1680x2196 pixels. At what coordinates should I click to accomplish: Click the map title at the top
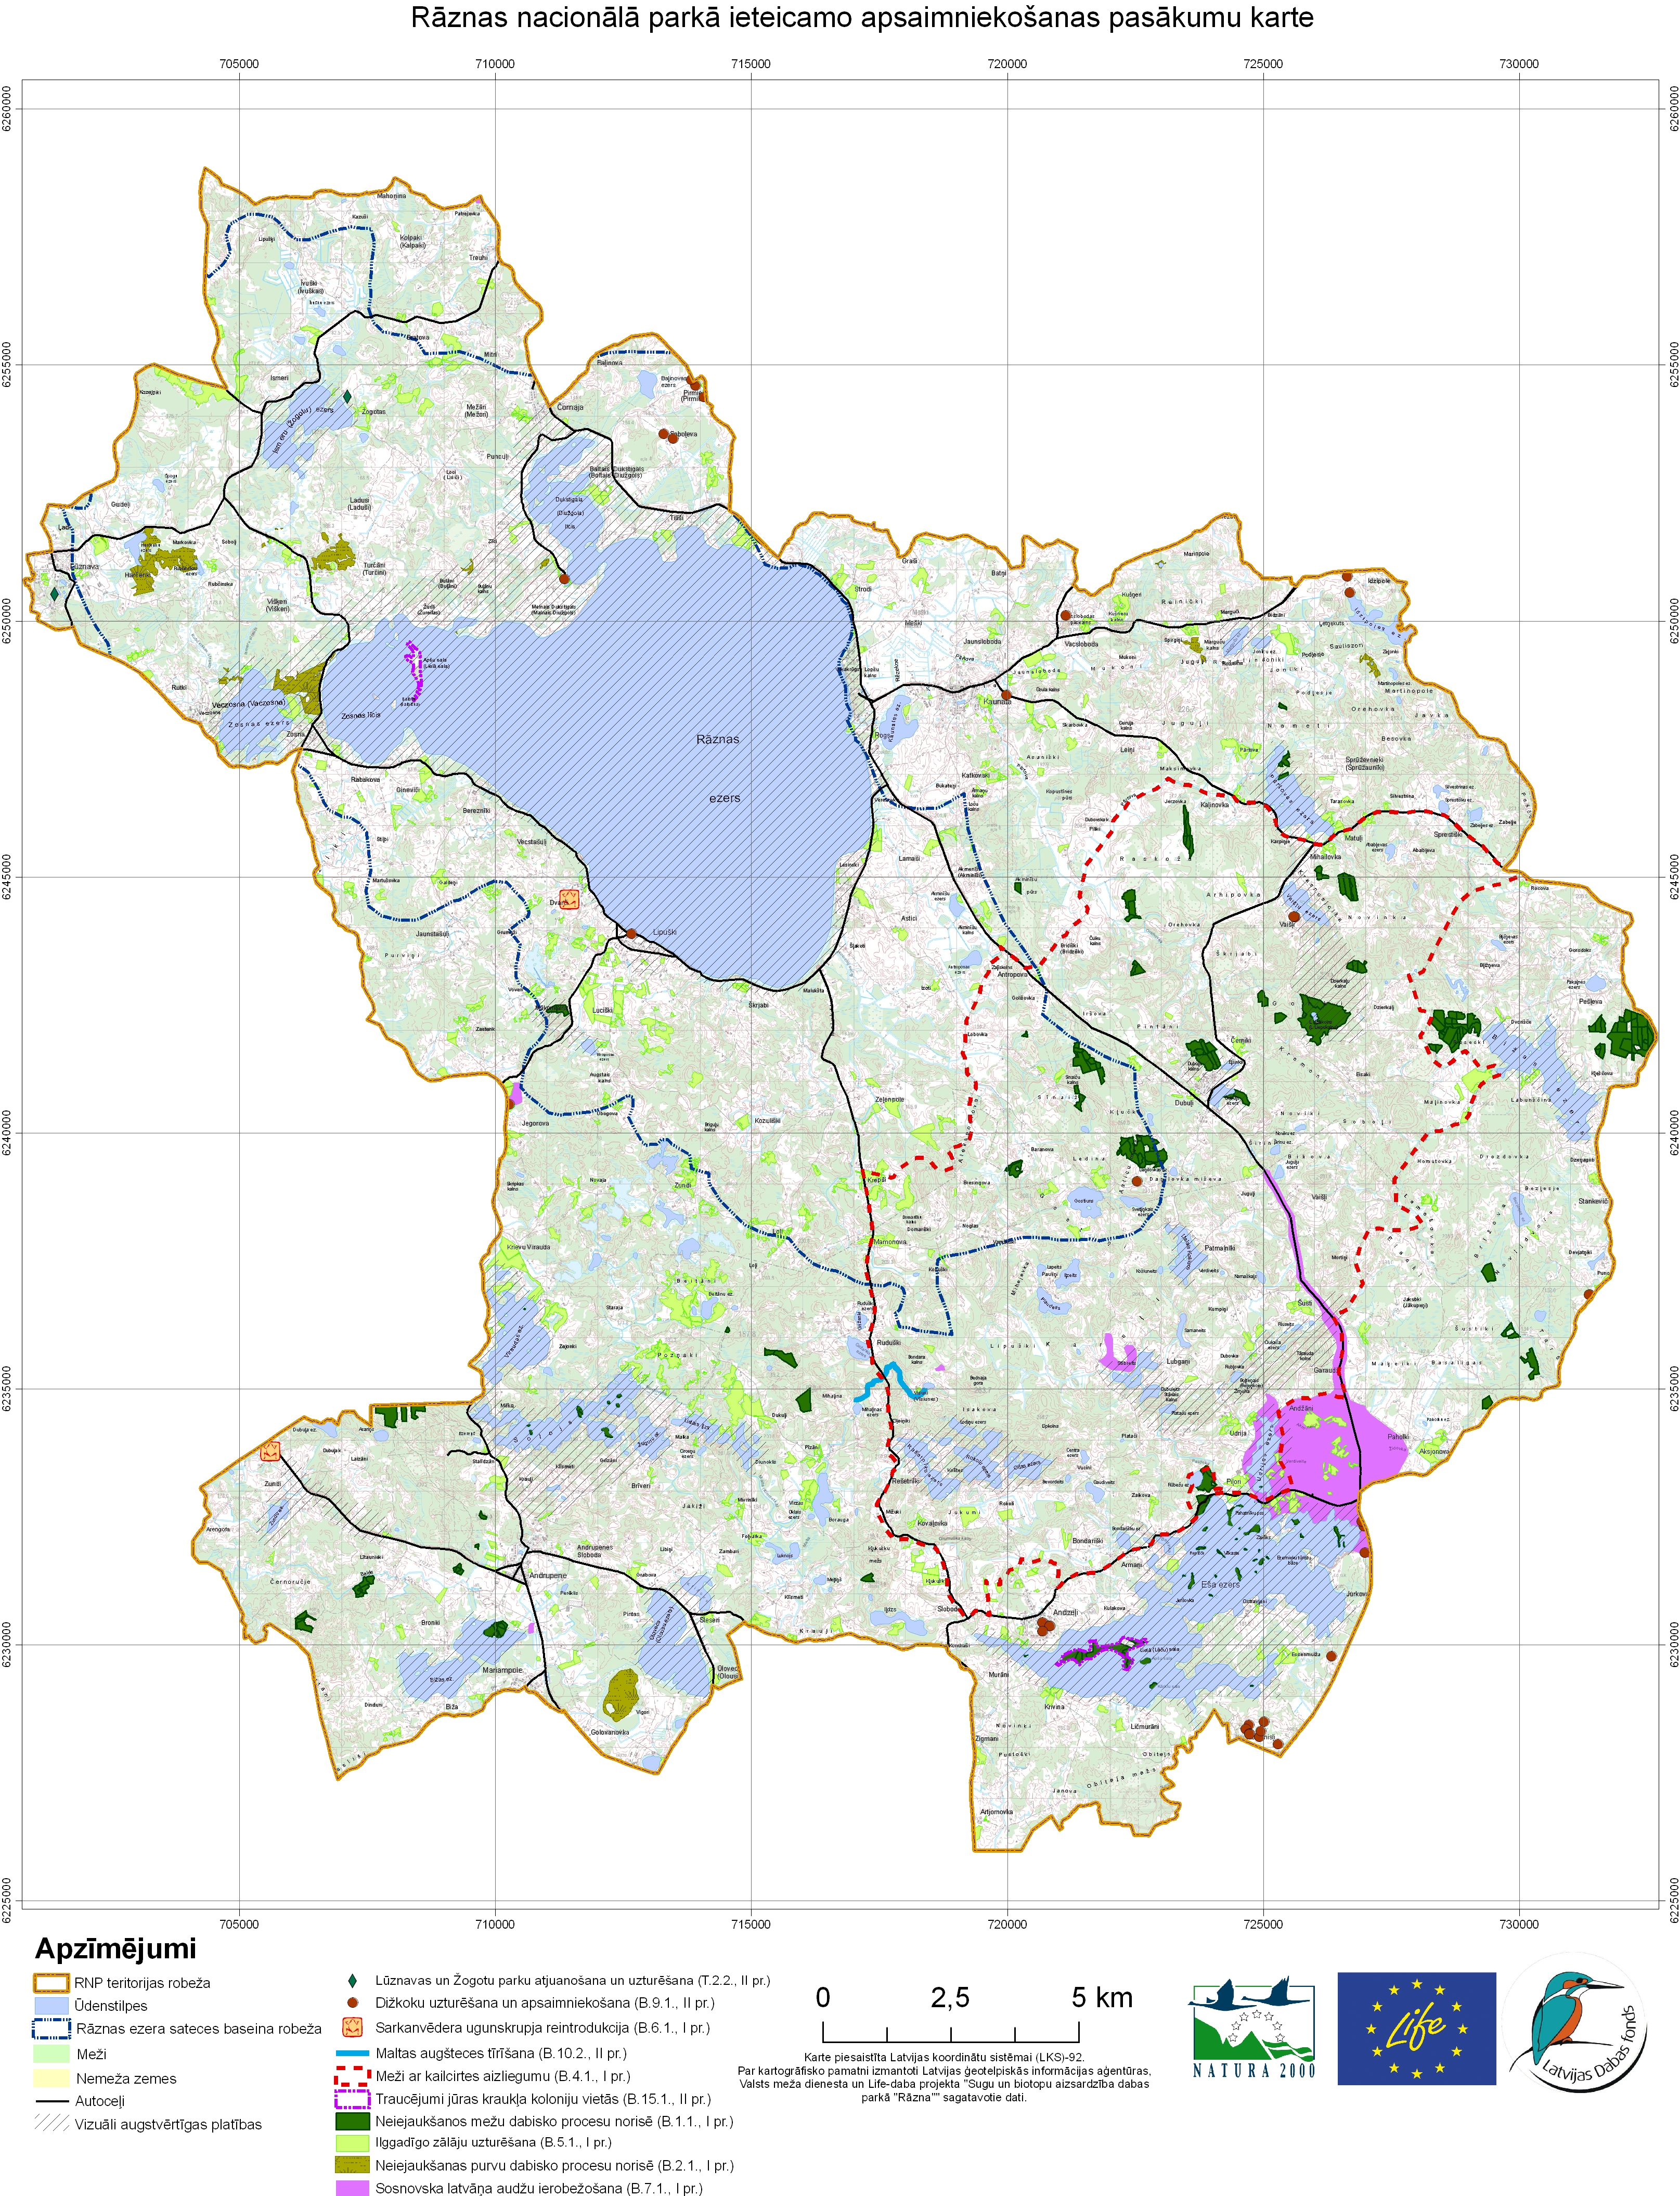pyautogui.click(x=861, y=17)
